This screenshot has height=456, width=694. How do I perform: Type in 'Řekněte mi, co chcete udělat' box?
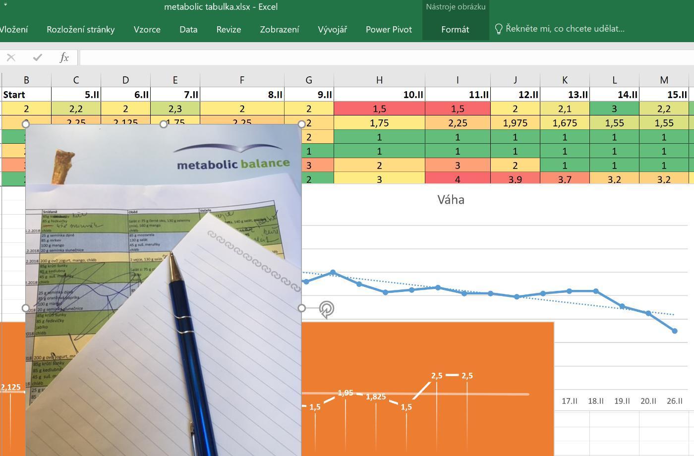[x=565, y=29]
